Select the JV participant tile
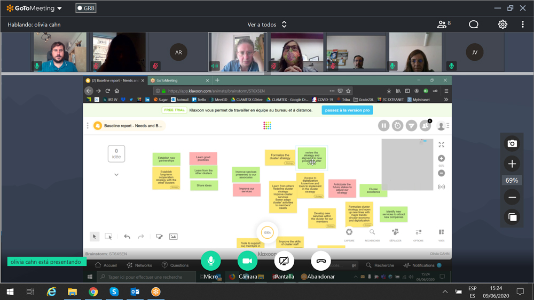 (x=474, y=52)
